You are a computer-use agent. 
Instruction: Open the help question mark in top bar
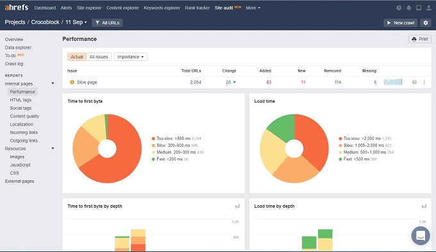pyautogui.click(x=399, y=8)
